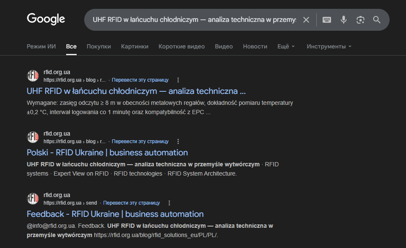Submit search with the magnifier icon
The height and width of the screenshot is (248, 406).
pyautogui.click(x=377, y=20)
